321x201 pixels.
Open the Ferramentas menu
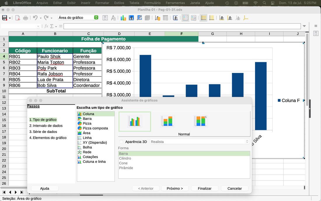coord(175,3)
